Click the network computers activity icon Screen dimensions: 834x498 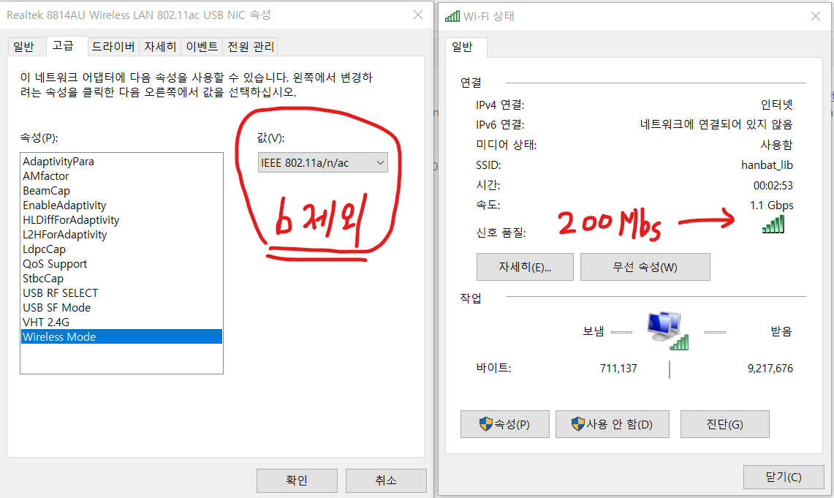coord(667,331)
